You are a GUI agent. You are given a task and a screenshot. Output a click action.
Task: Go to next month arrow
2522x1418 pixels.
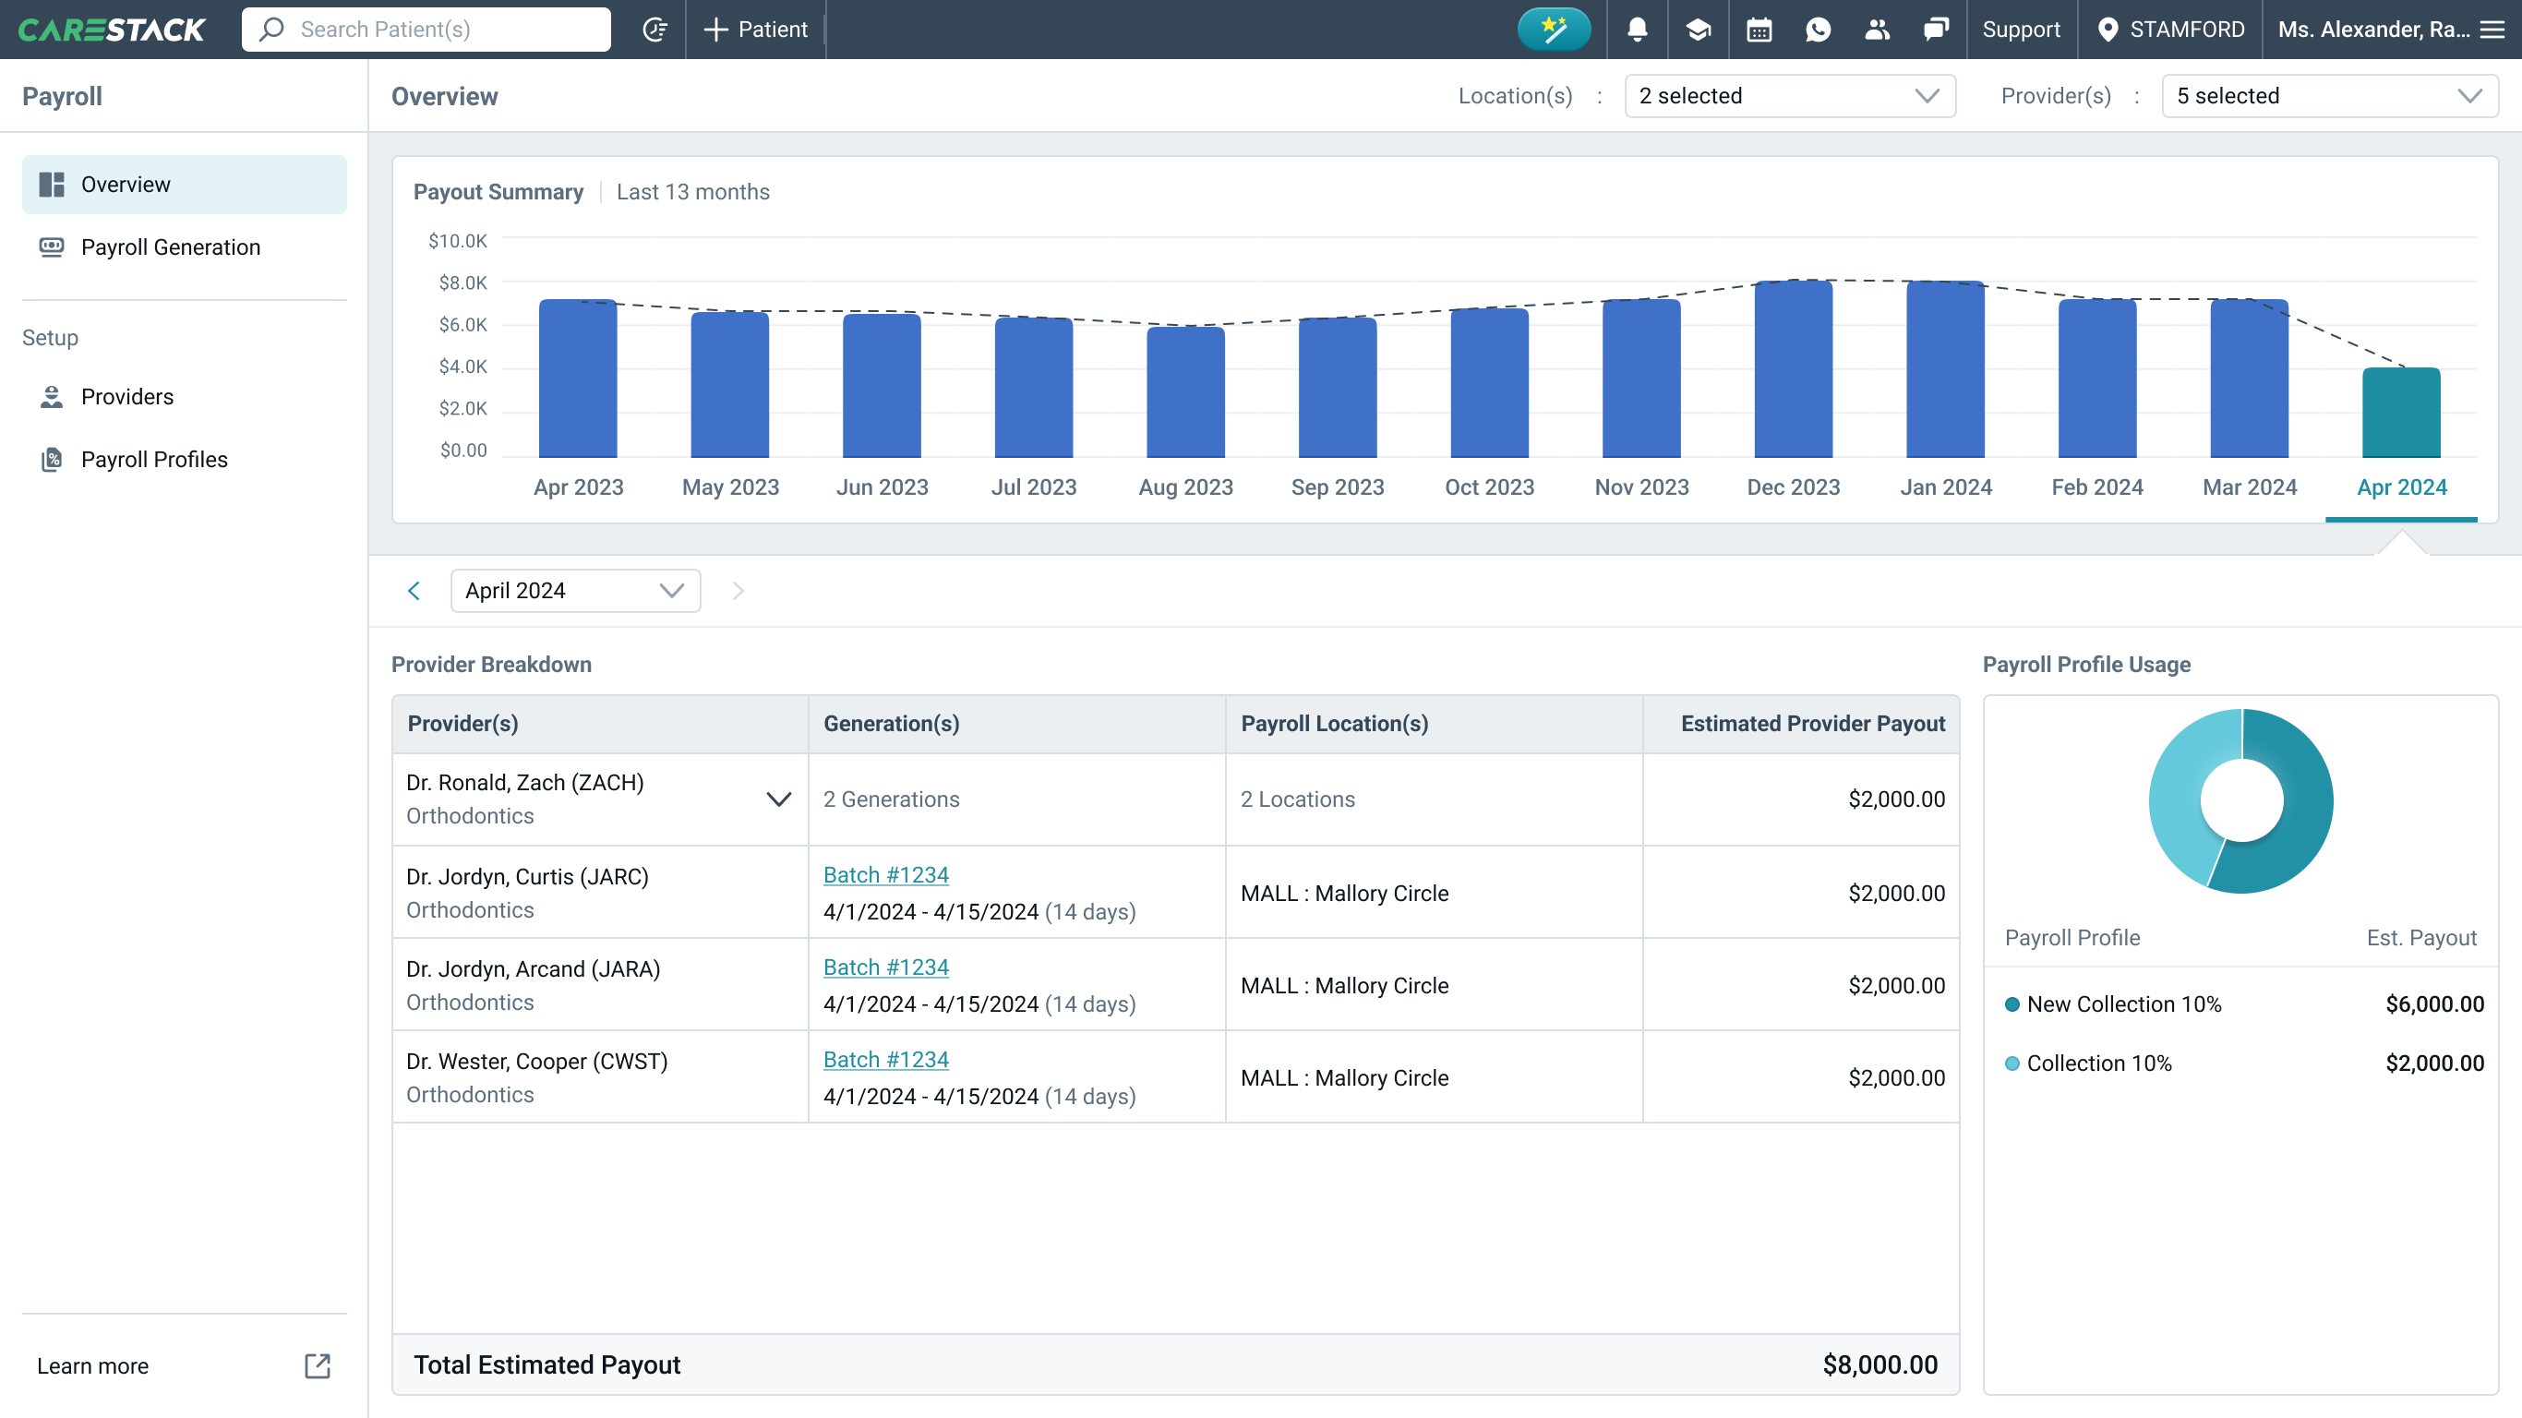click(739, 591)
